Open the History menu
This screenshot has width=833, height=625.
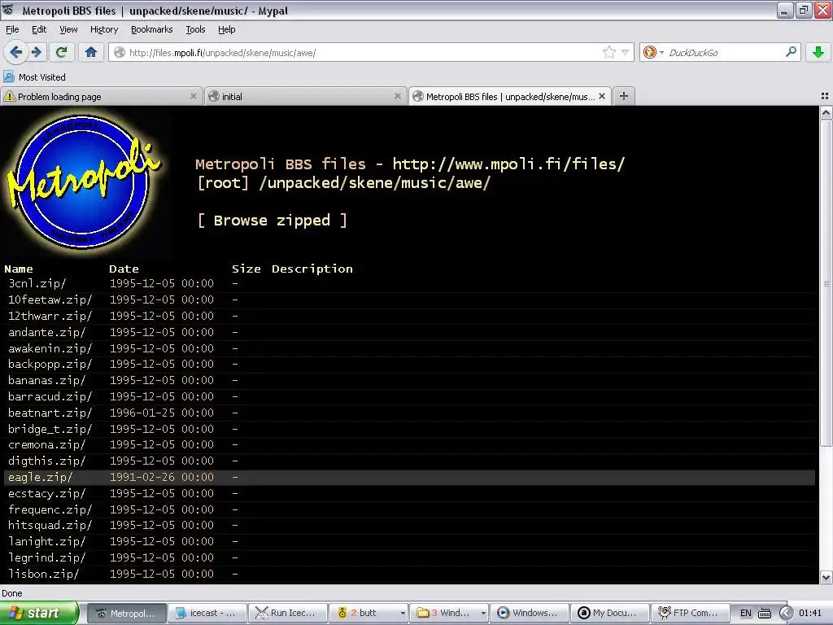(103, 29)
